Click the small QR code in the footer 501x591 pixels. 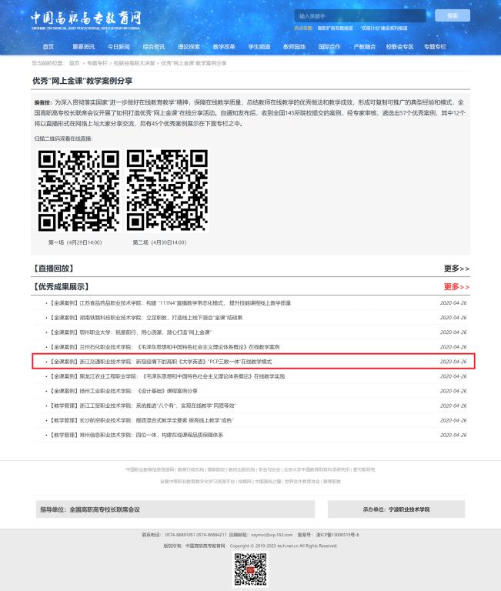(x=250, y=569)
